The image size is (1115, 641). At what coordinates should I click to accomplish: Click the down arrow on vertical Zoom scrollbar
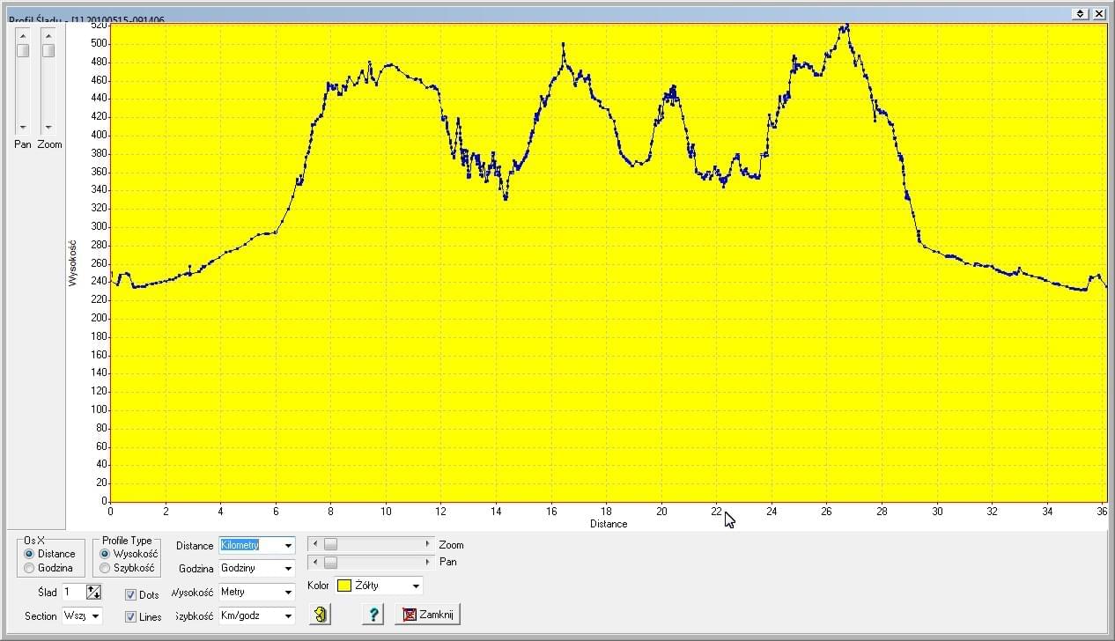(48, 128)
